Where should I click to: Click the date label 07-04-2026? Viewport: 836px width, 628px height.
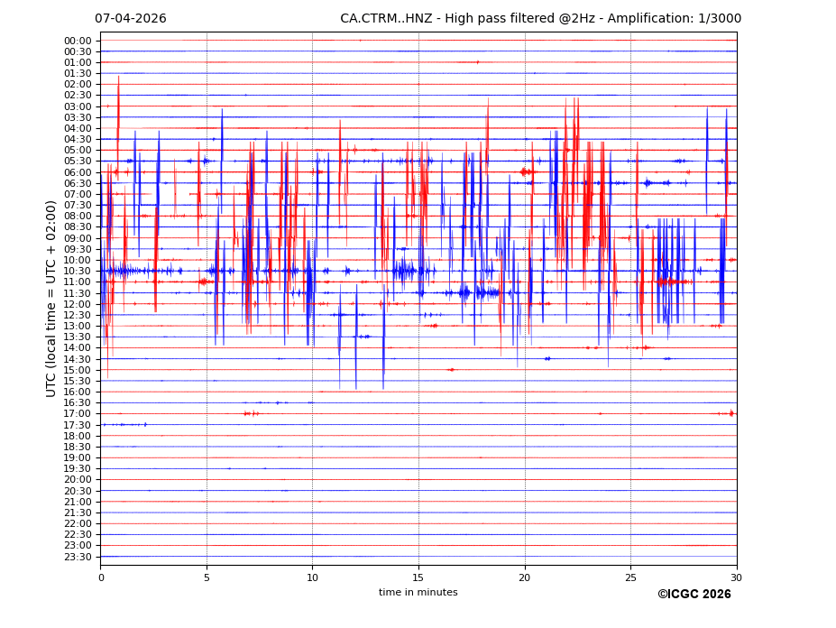pos(131,19)
